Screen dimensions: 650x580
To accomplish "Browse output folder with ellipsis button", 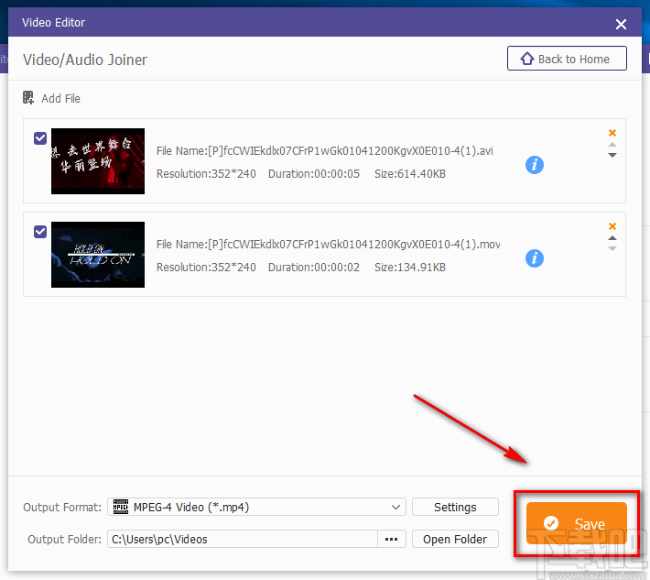I will [x=391, y=539].
